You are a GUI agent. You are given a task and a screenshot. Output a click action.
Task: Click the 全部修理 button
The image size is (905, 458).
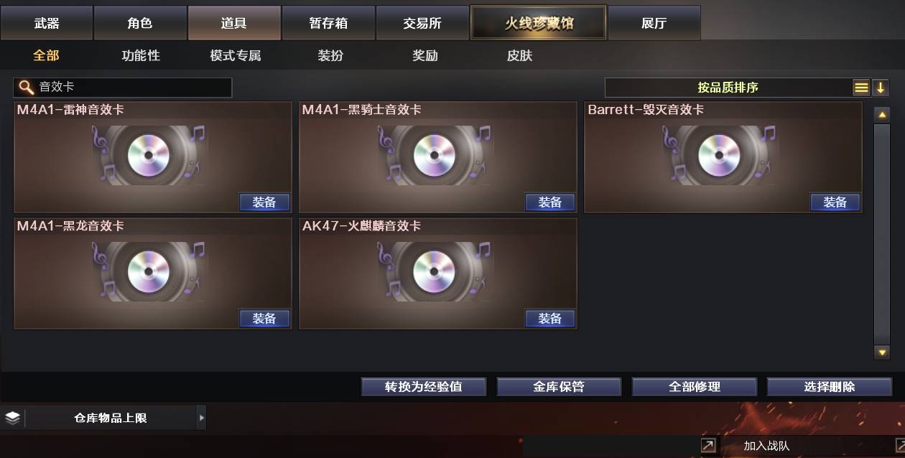pyautogui.click(x=695, y=387)
